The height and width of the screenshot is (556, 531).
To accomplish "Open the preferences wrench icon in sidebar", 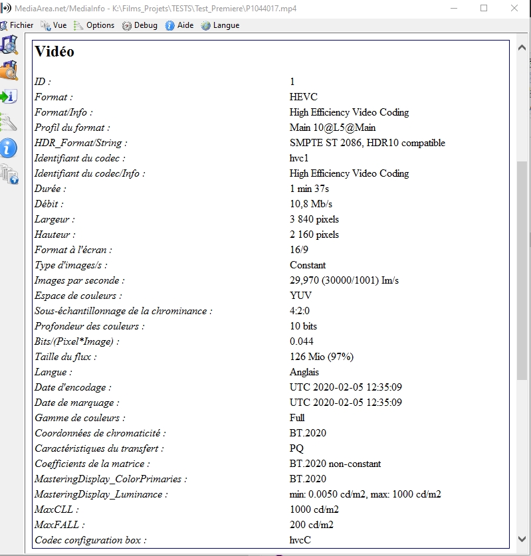I will tap(9, 122).
